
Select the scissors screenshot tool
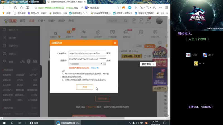coord(141,8)
